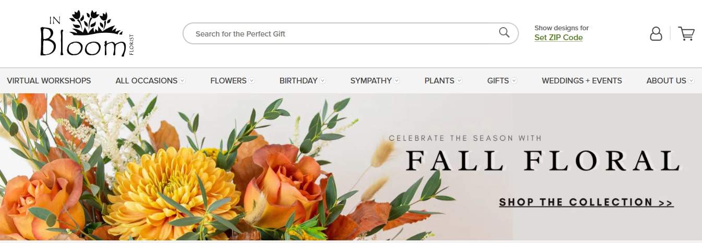The image size is (702, 243).
Task: Click the In Bloom Florist logo
Action: point(87,34)
